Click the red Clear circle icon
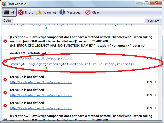 tap(88, 13)
